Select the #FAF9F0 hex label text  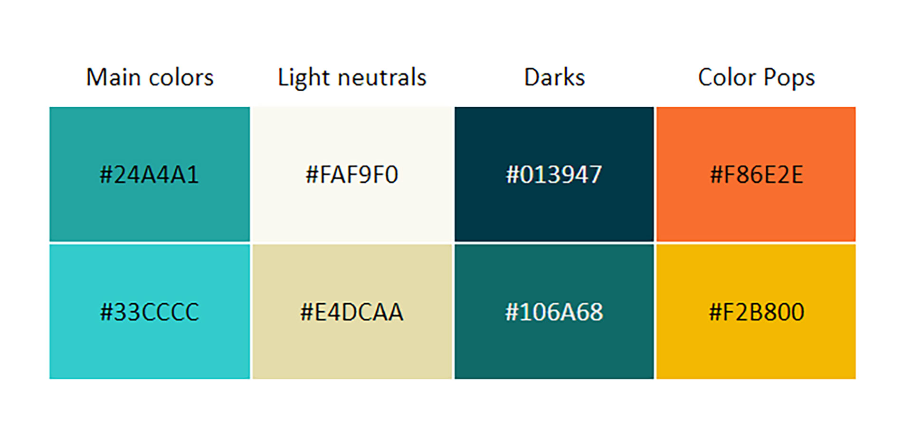(x=351, y=175)
